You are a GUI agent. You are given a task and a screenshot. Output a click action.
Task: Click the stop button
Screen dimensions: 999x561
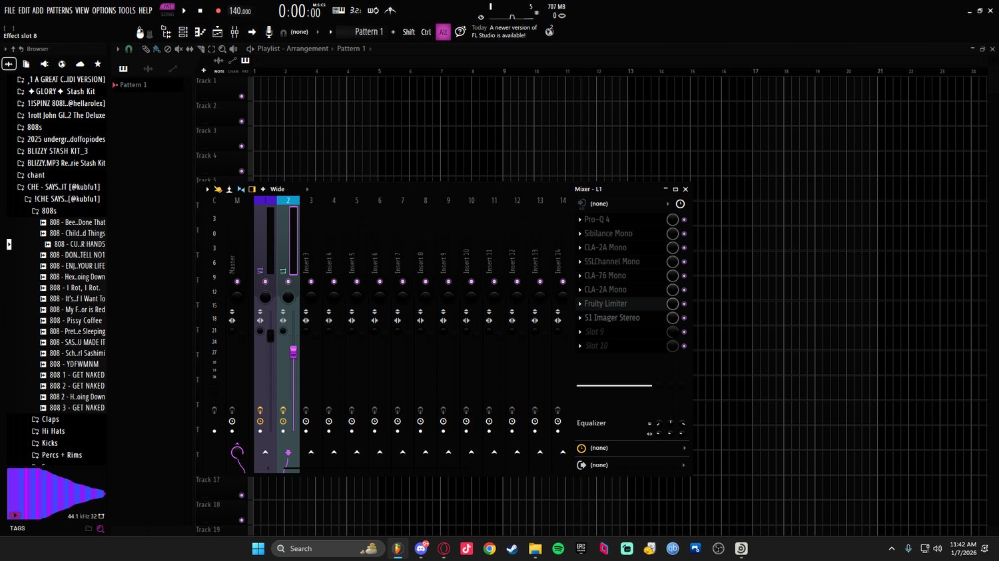(200, 11)
